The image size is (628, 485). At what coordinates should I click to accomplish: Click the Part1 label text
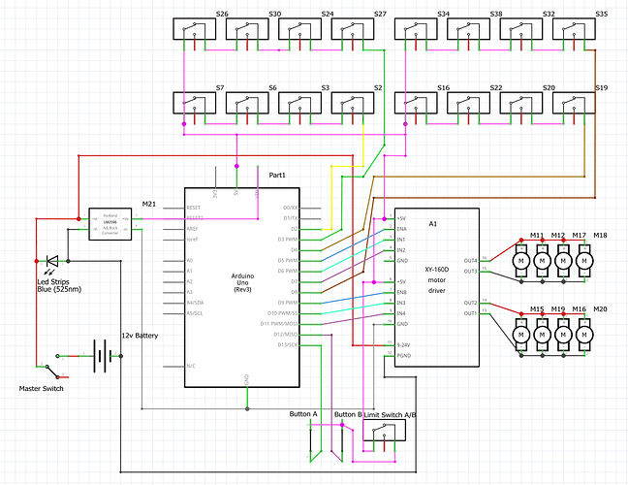click(277, 176)
